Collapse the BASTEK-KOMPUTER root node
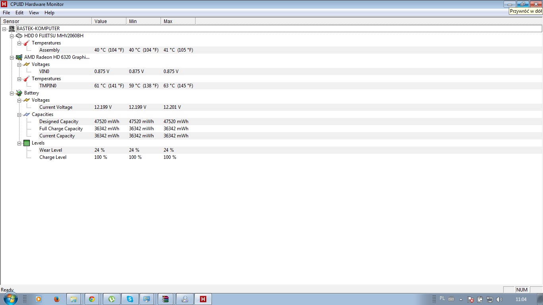The width and height of the screenshot is (543, 305). pyautogui.click(x=4, y=29)
